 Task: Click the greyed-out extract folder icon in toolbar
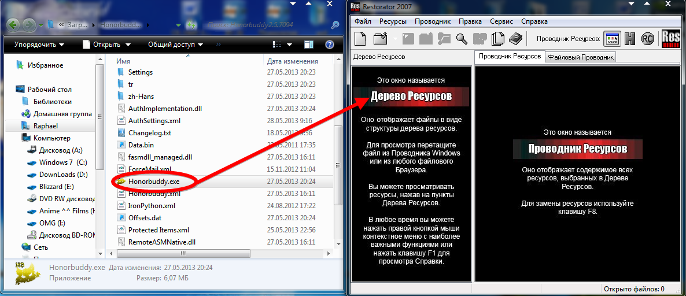coord(426,39)
